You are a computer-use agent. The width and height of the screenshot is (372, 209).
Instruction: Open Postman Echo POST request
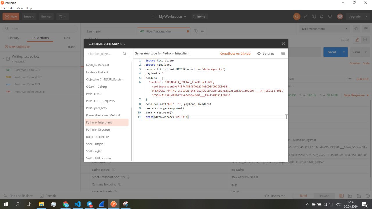[x=40, y=77]
